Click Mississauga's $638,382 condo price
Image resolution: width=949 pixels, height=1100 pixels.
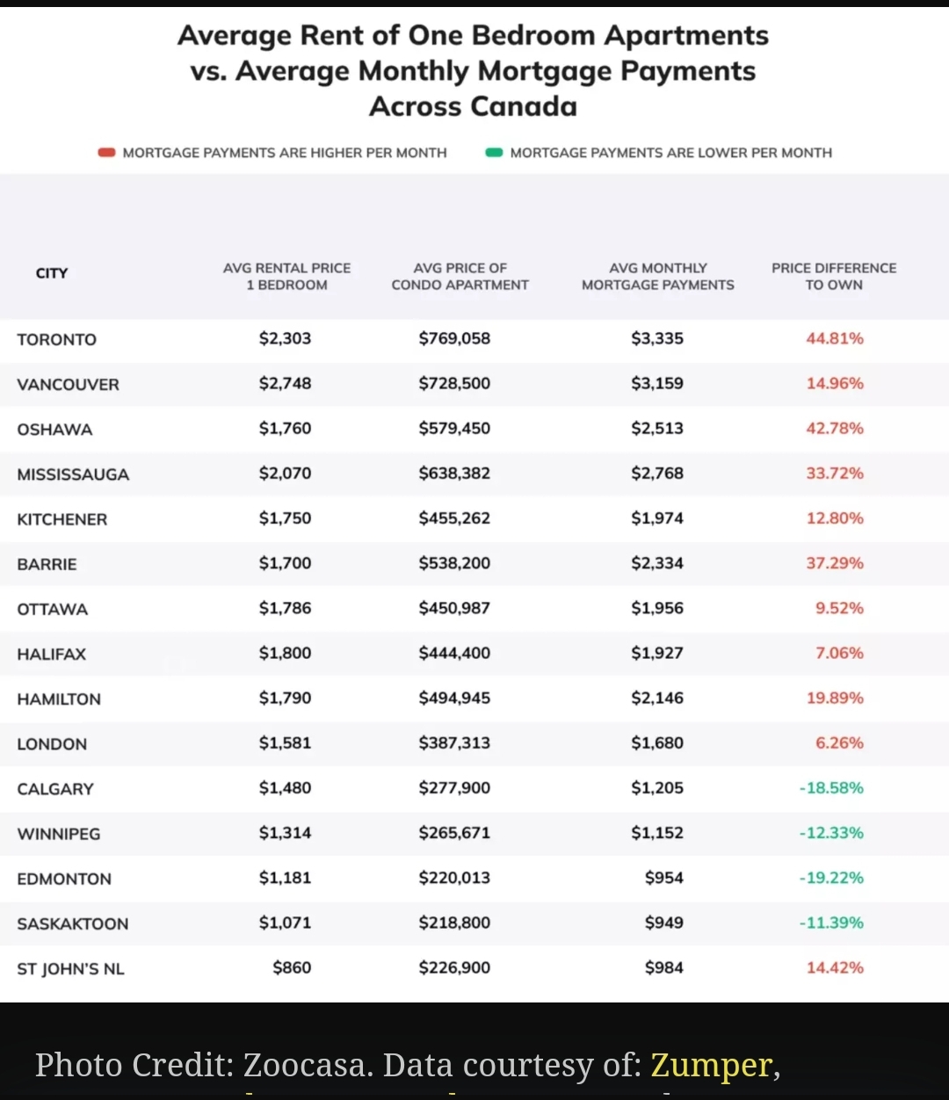[454, 474]
